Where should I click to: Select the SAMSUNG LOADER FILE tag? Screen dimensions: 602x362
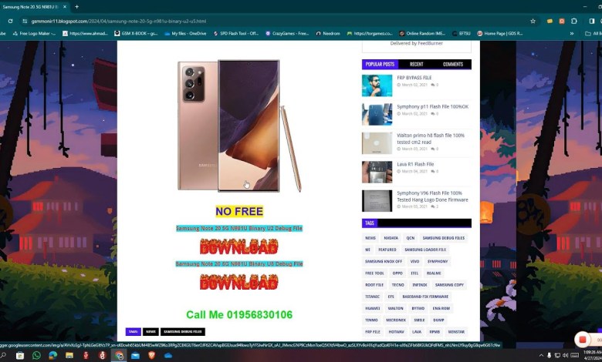(425, 250)
